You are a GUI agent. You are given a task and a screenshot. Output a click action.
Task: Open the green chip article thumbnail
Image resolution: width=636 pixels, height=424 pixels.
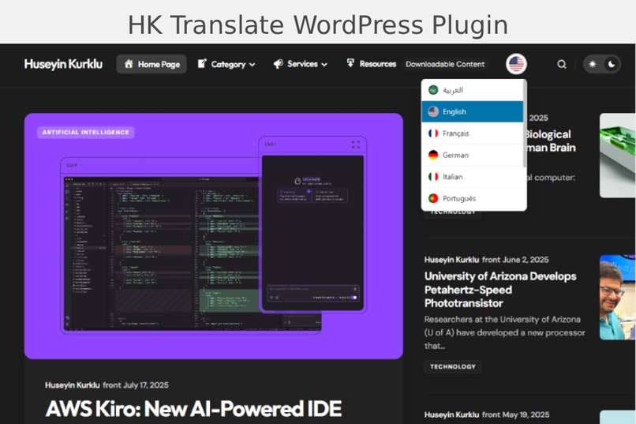(x=617, y=156)
